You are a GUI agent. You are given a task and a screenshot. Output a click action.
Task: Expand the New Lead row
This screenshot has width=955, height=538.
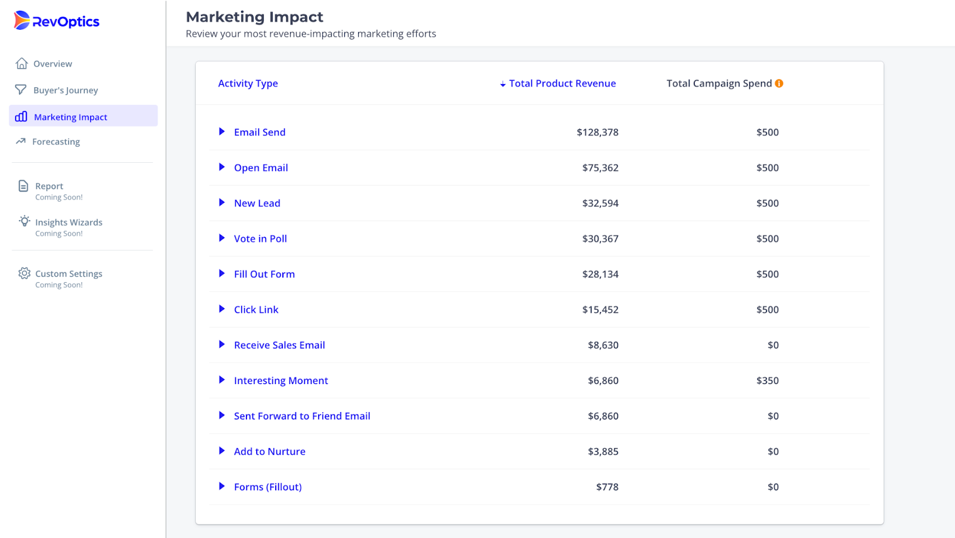point(221,203)
